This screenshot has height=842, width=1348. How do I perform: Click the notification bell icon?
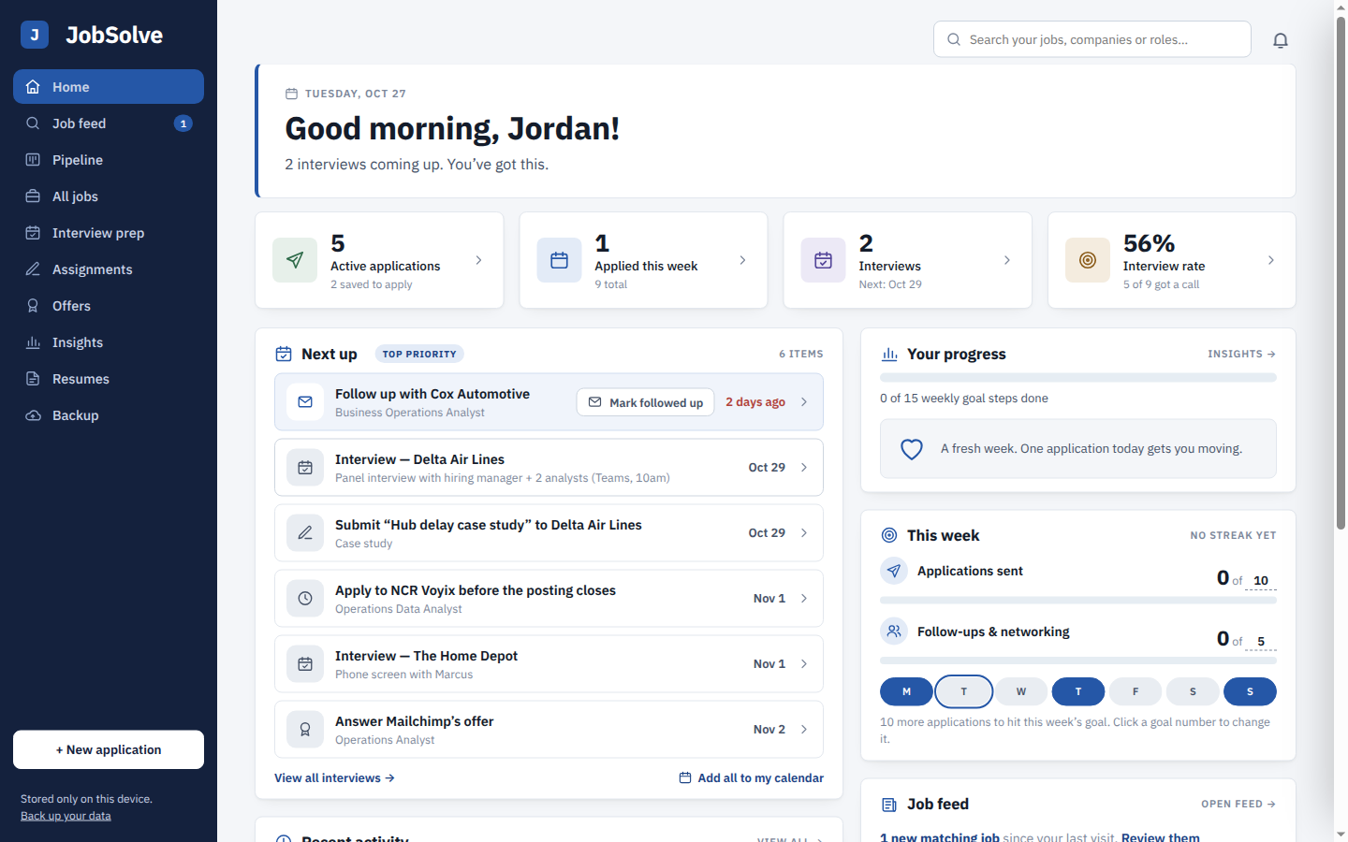point(1281,39)
